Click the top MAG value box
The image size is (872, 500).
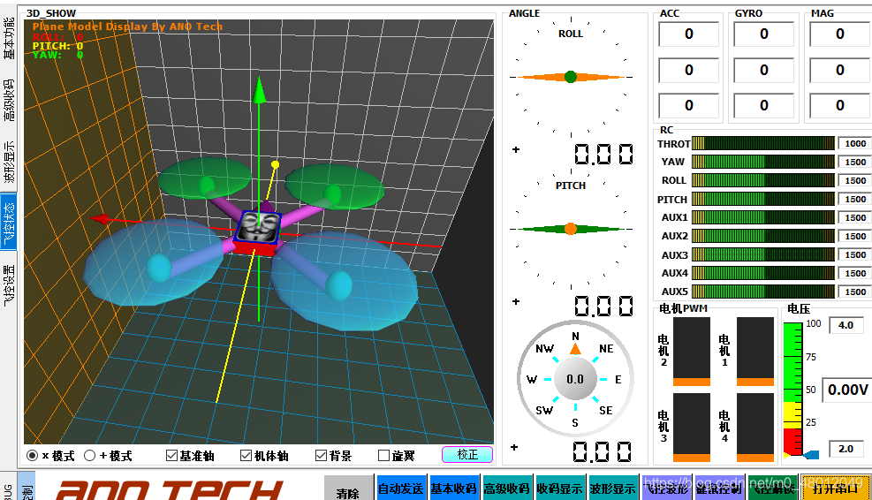pos(839,34)
